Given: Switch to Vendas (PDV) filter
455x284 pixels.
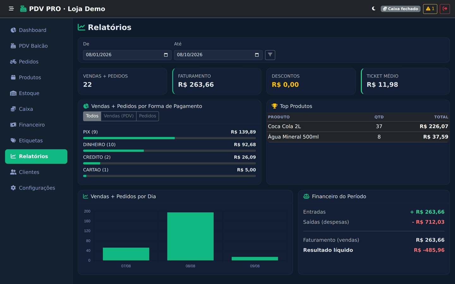Looking at the screenshot, I should (x=119, y=116).
